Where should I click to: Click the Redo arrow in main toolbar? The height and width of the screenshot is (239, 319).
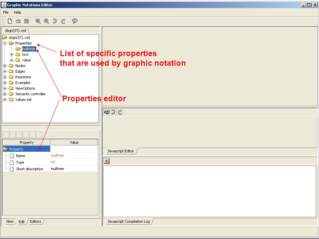63,21
